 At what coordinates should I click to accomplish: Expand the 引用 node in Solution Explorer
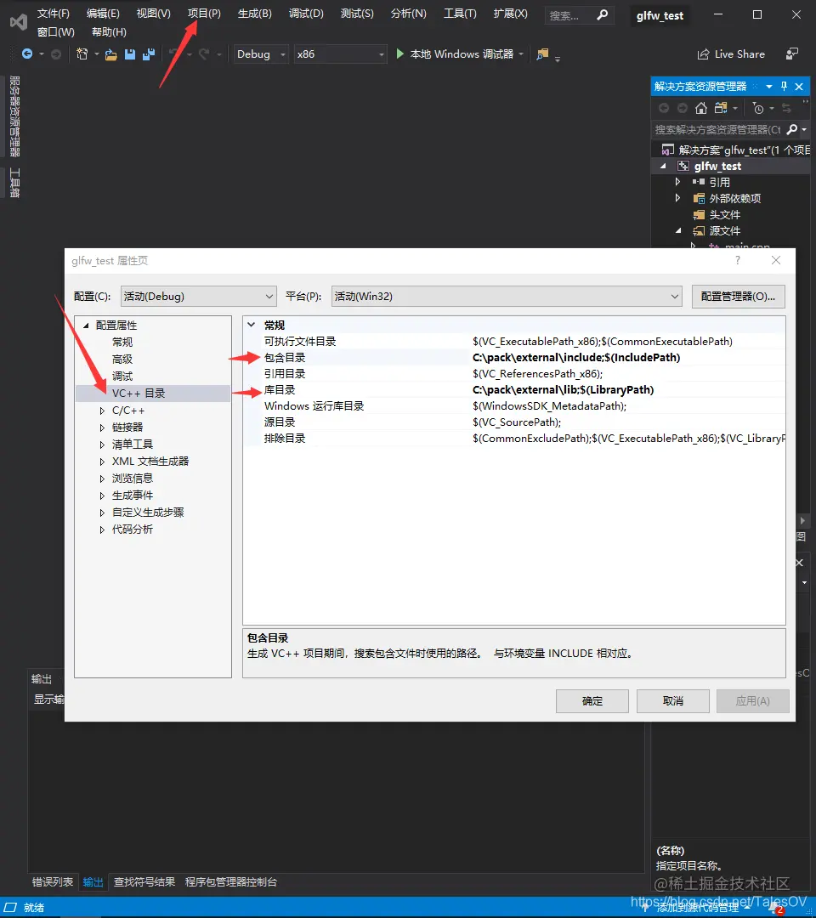point(677,182)
